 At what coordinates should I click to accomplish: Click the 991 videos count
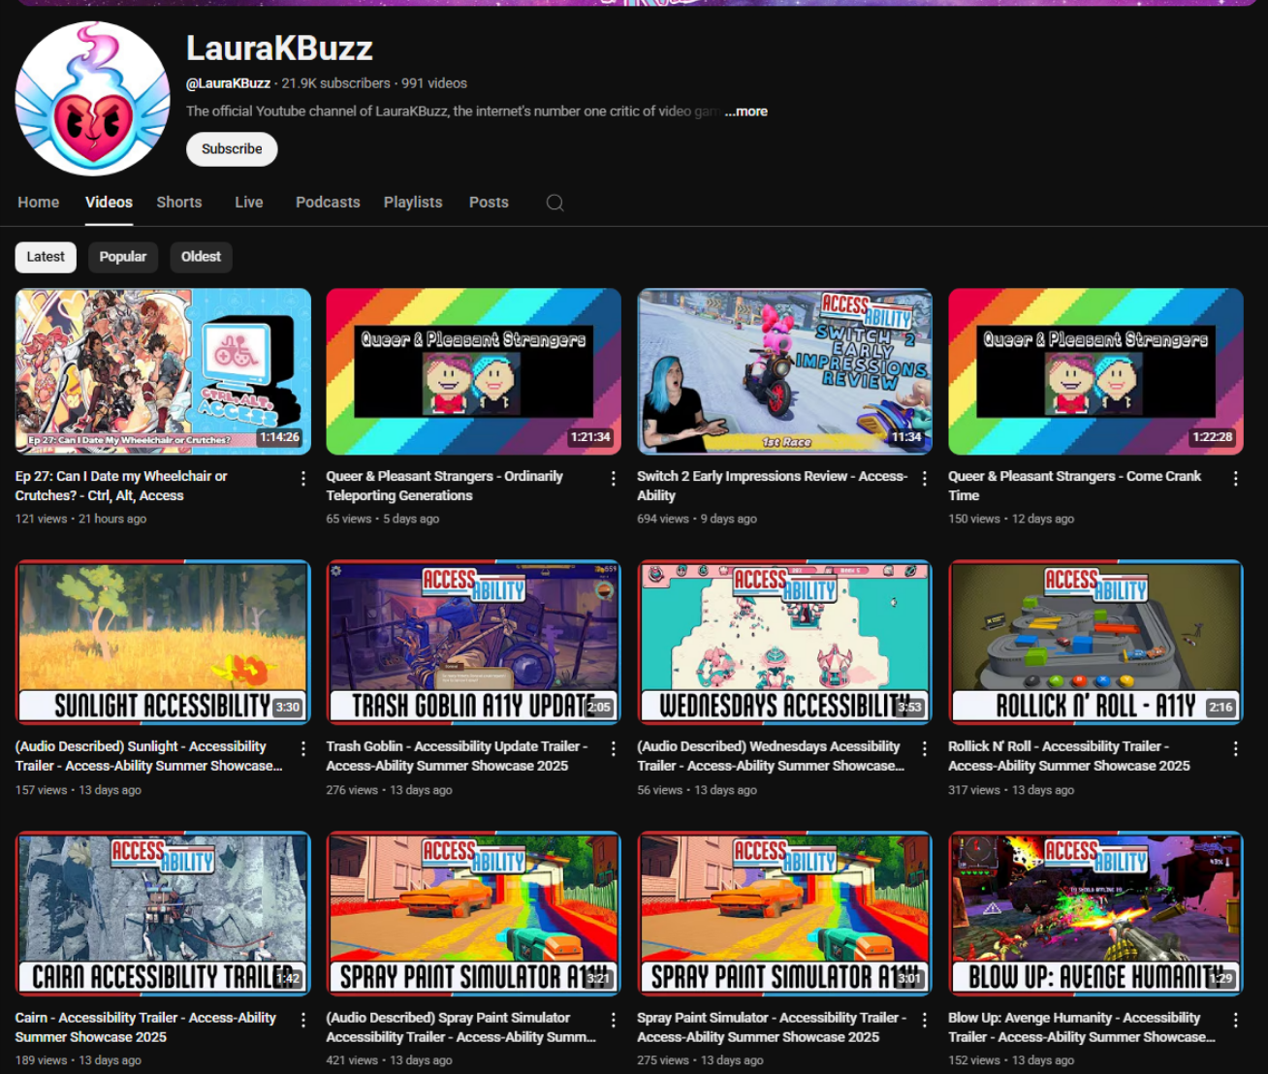pos(434,83)
